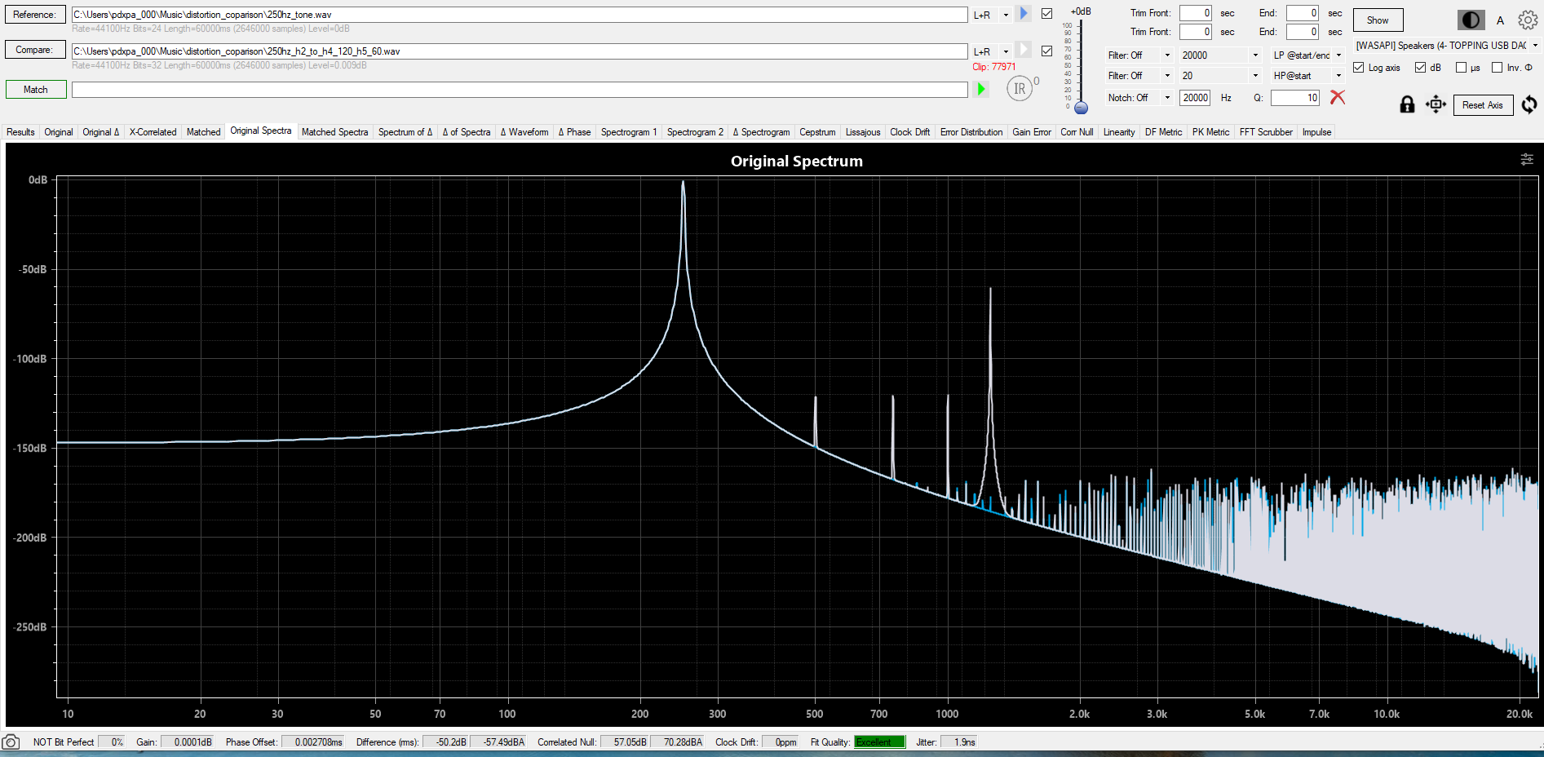Play the compare track with white arrow
This screenshot has height=757, width=1544.
1024,50
